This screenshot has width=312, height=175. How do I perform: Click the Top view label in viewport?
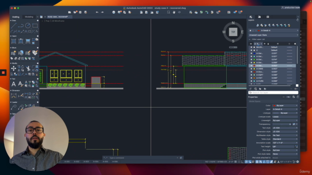tap(48, 21)
